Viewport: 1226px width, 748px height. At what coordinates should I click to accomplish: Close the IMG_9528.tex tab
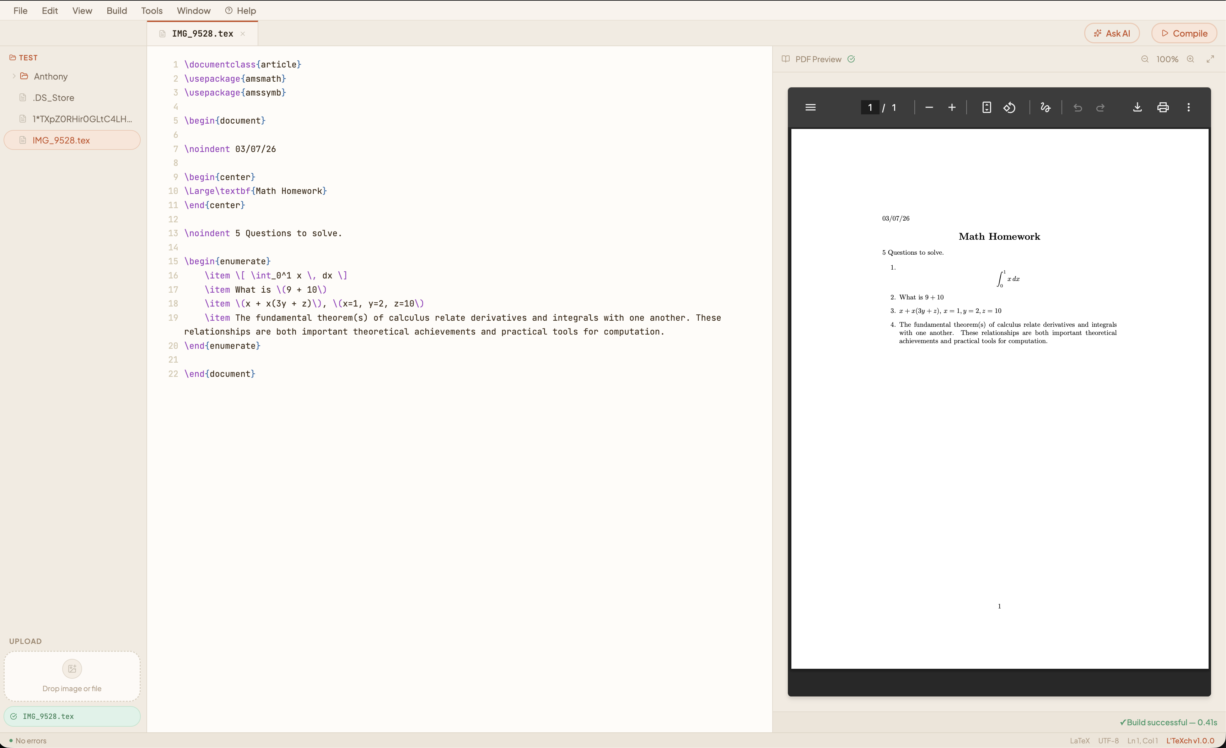[243, 34]
